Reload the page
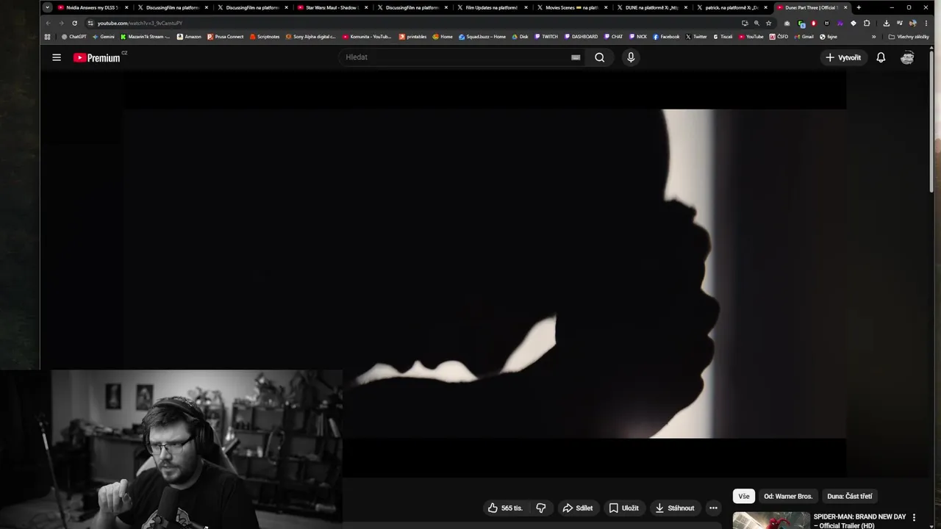Viewport: 941px width, 529px height. [74, 23]
